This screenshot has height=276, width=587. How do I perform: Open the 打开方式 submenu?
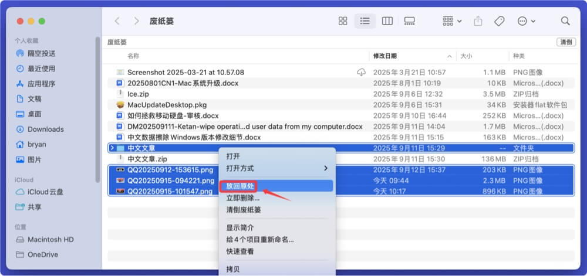(276, 168)
